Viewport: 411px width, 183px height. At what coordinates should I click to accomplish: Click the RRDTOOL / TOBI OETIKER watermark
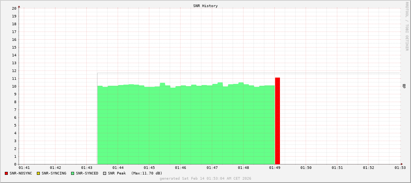407,26
